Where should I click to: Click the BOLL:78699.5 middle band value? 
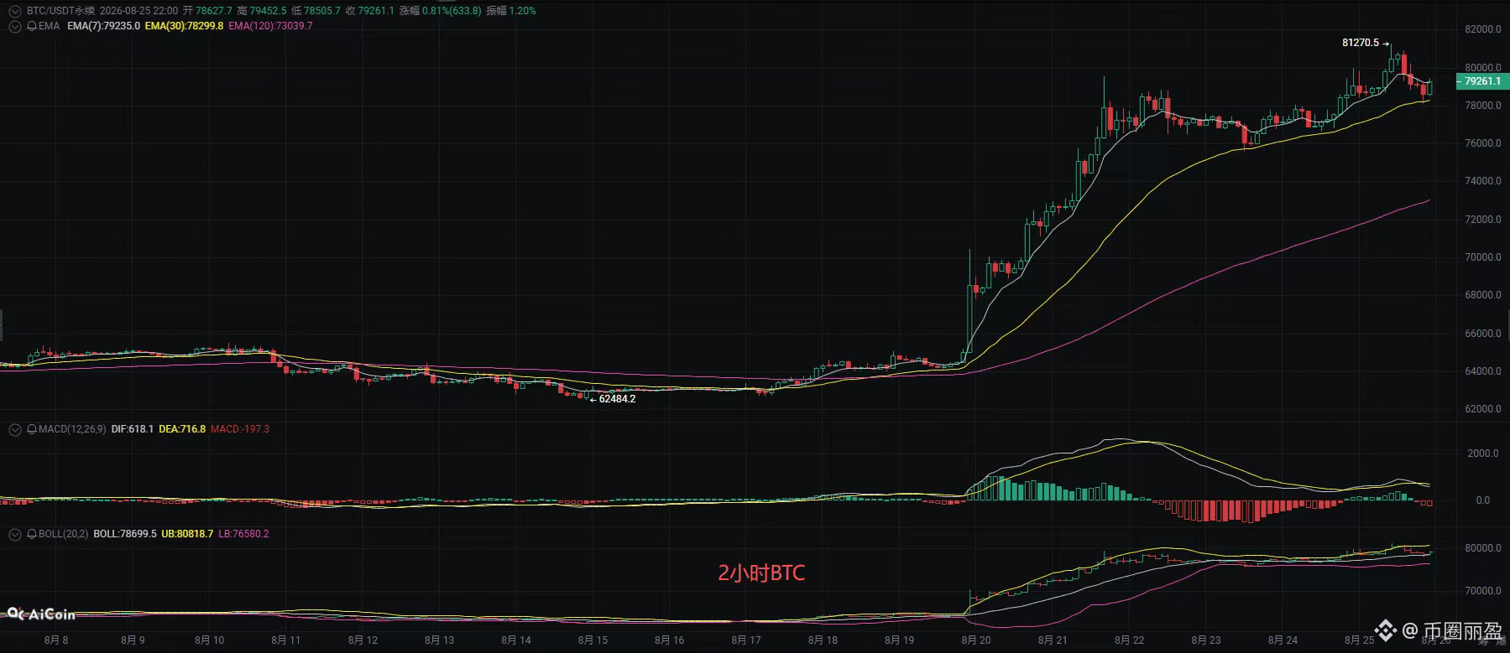click(125, 534)
